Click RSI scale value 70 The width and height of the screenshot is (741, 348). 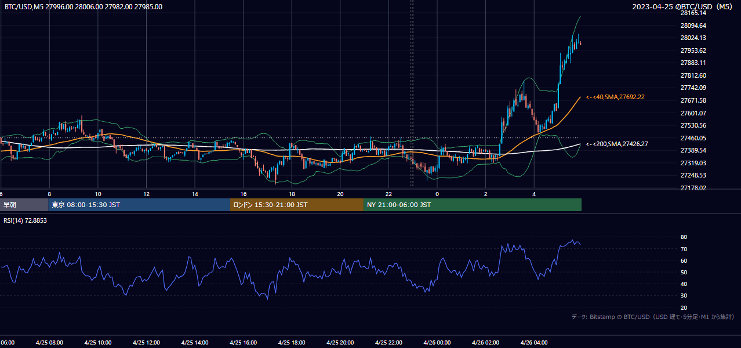(684, 249)
